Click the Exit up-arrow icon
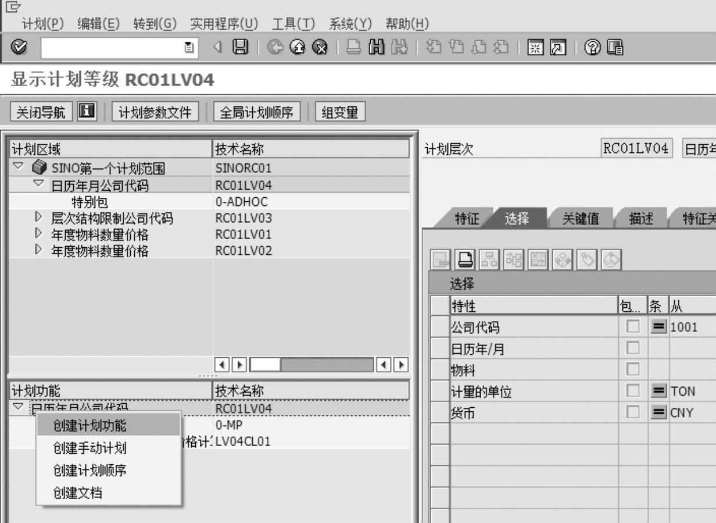Screen dimensions: 716x523 coord(296,47)
